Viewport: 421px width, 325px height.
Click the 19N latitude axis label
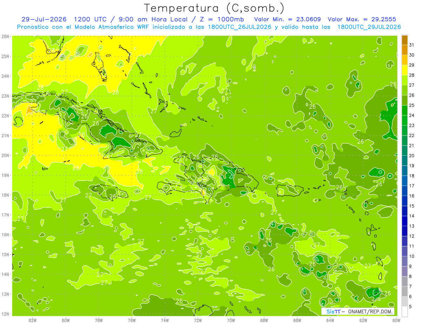[x=5, y=175]
